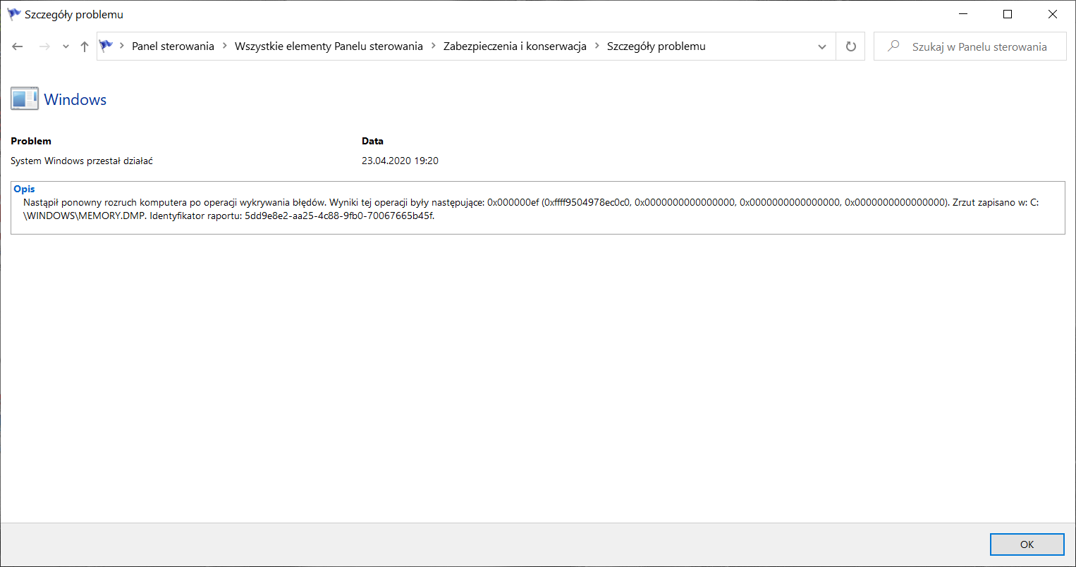Image resolution: width=1076 pixels, height=567 pixels.
Task: Expand chevron after Panel sterowania breadcrumb
Action: [x=225, y=46]
